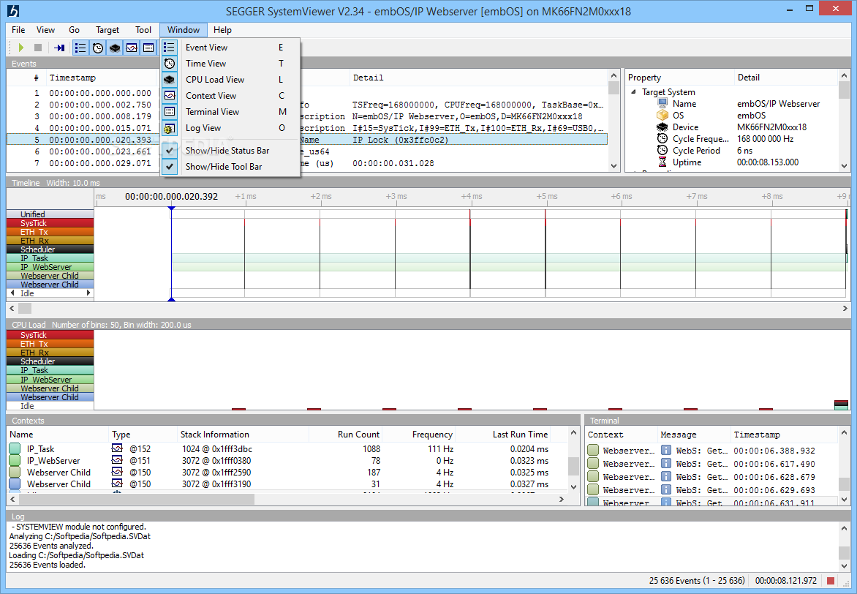Select Scheduler black timeline label
The height and width of the screenshot is (594, 857).
[x=50, y=249]
